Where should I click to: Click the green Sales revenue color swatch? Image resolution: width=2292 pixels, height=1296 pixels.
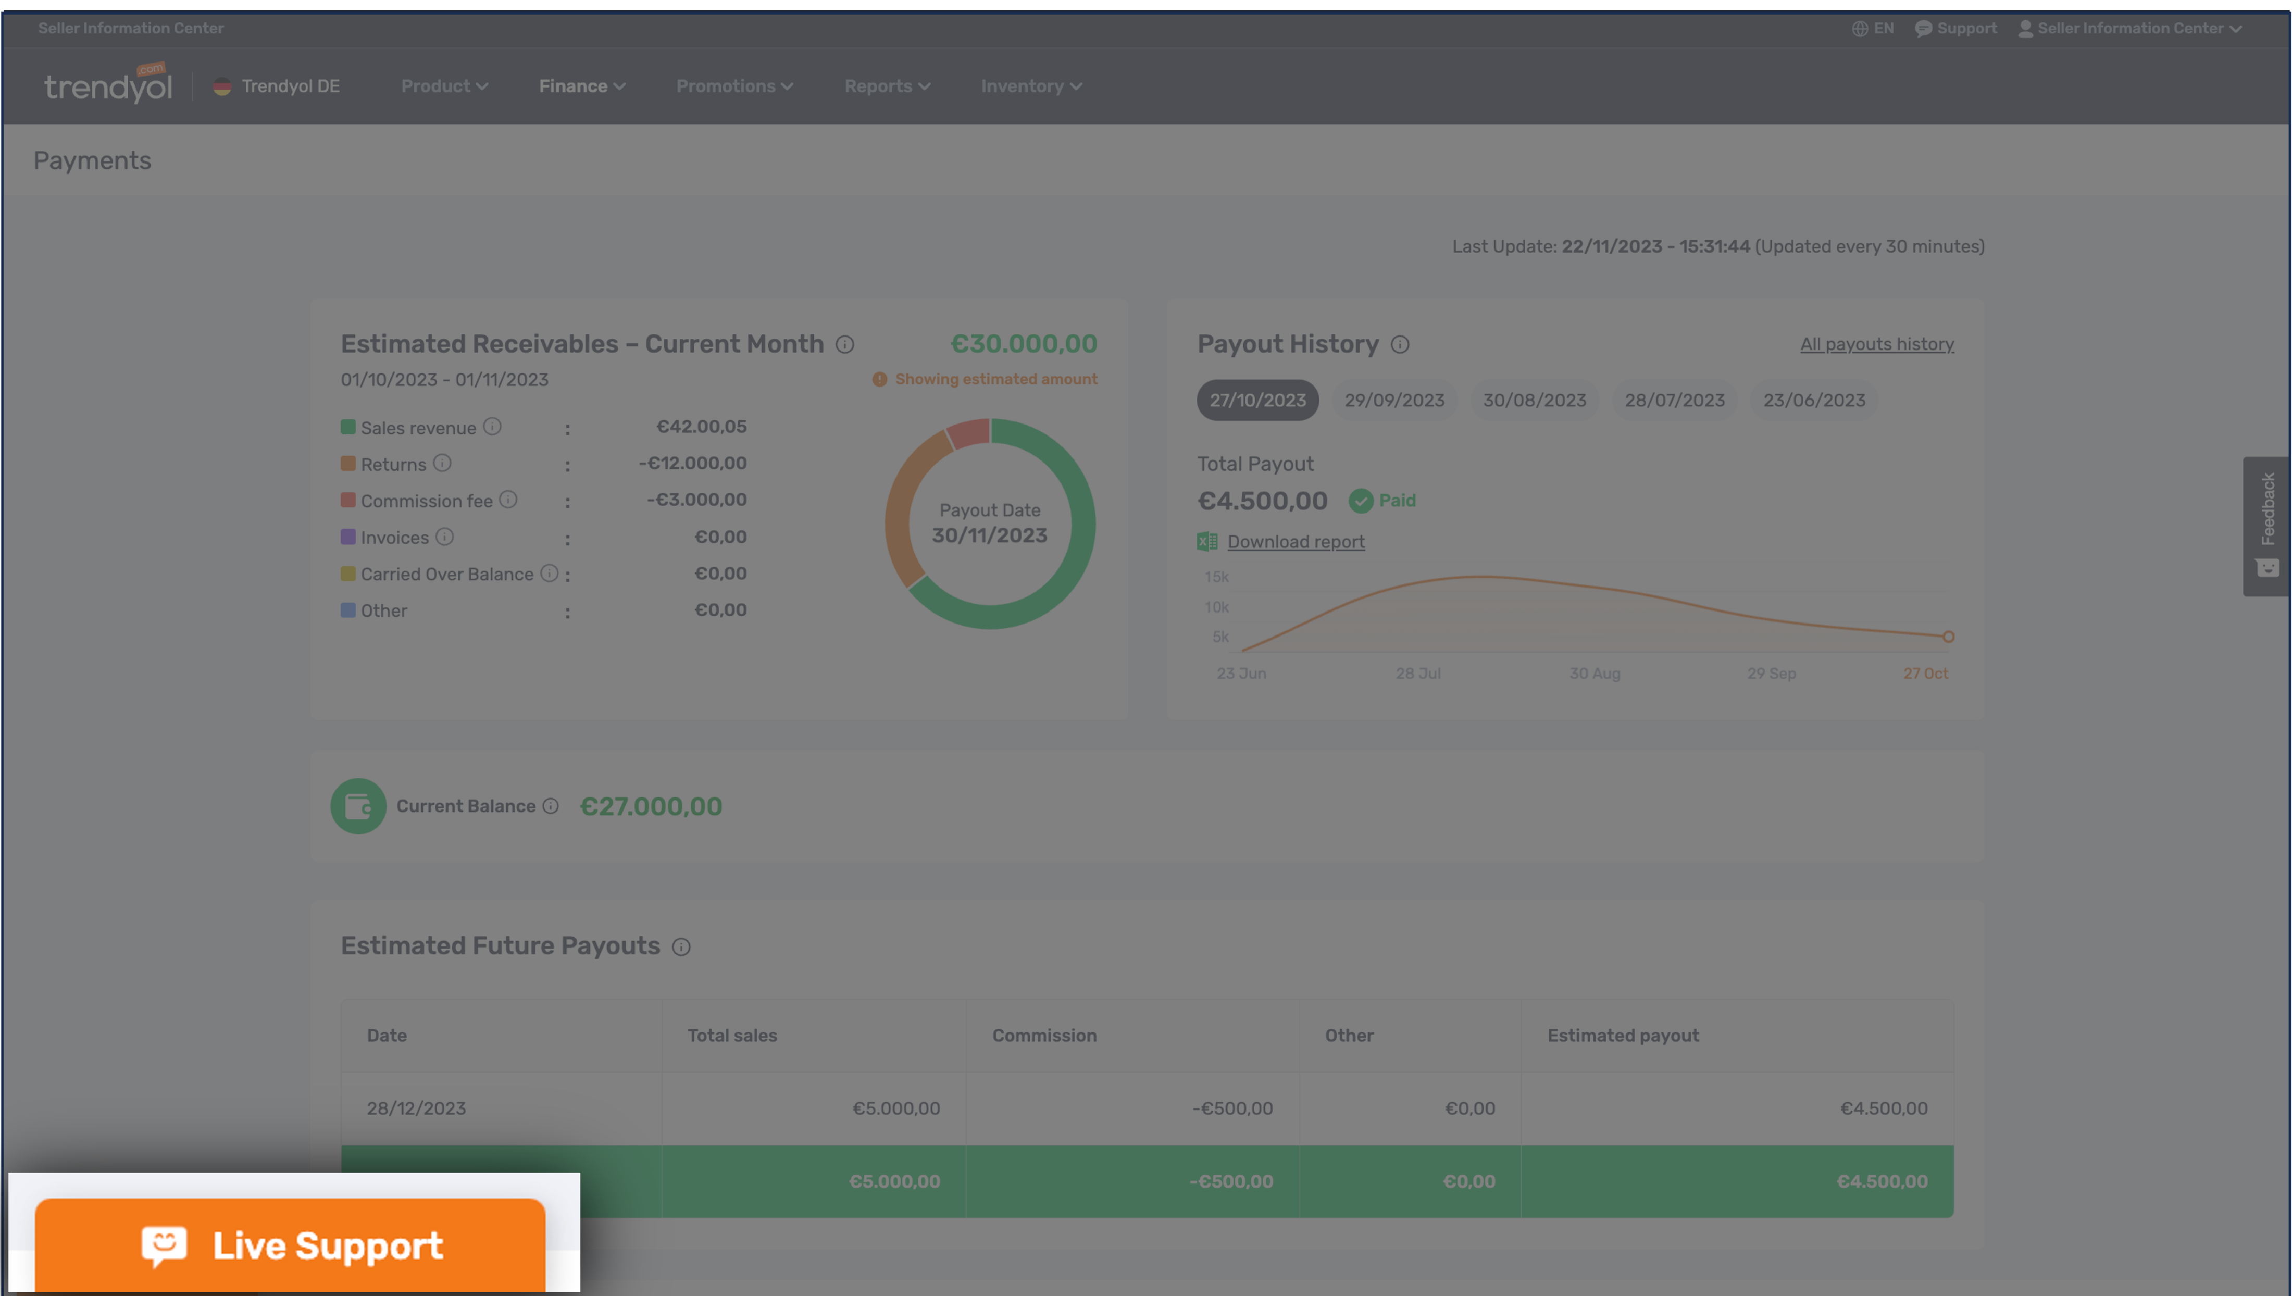(348, 427)
